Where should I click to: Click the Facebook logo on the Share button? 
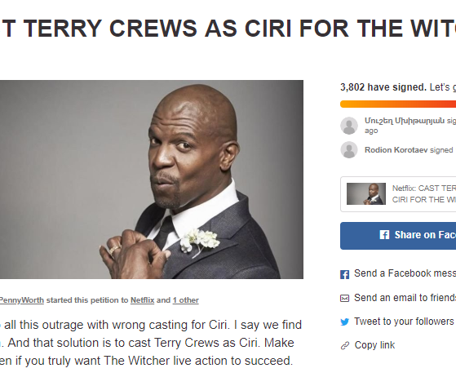pyautogui.click(x=384, y=235)
